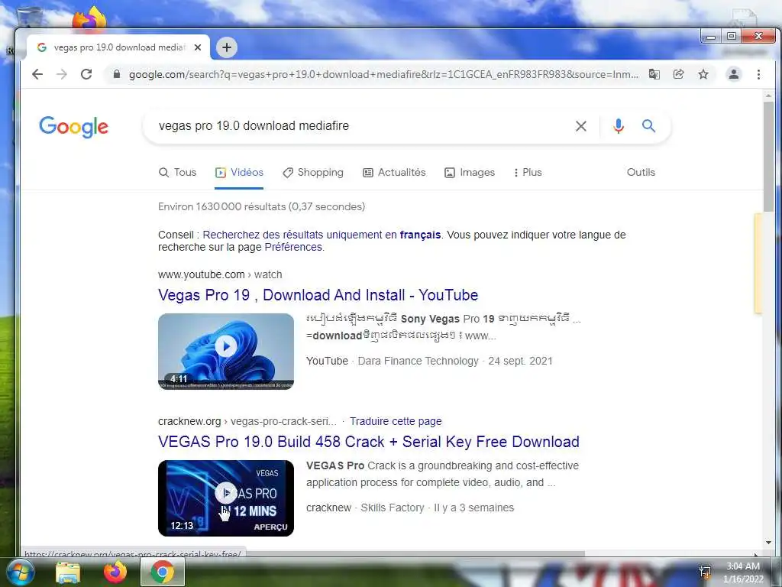This screenshot has width=782, height=587.
Task: Open the Images results tab
Action: pos(470,172)
